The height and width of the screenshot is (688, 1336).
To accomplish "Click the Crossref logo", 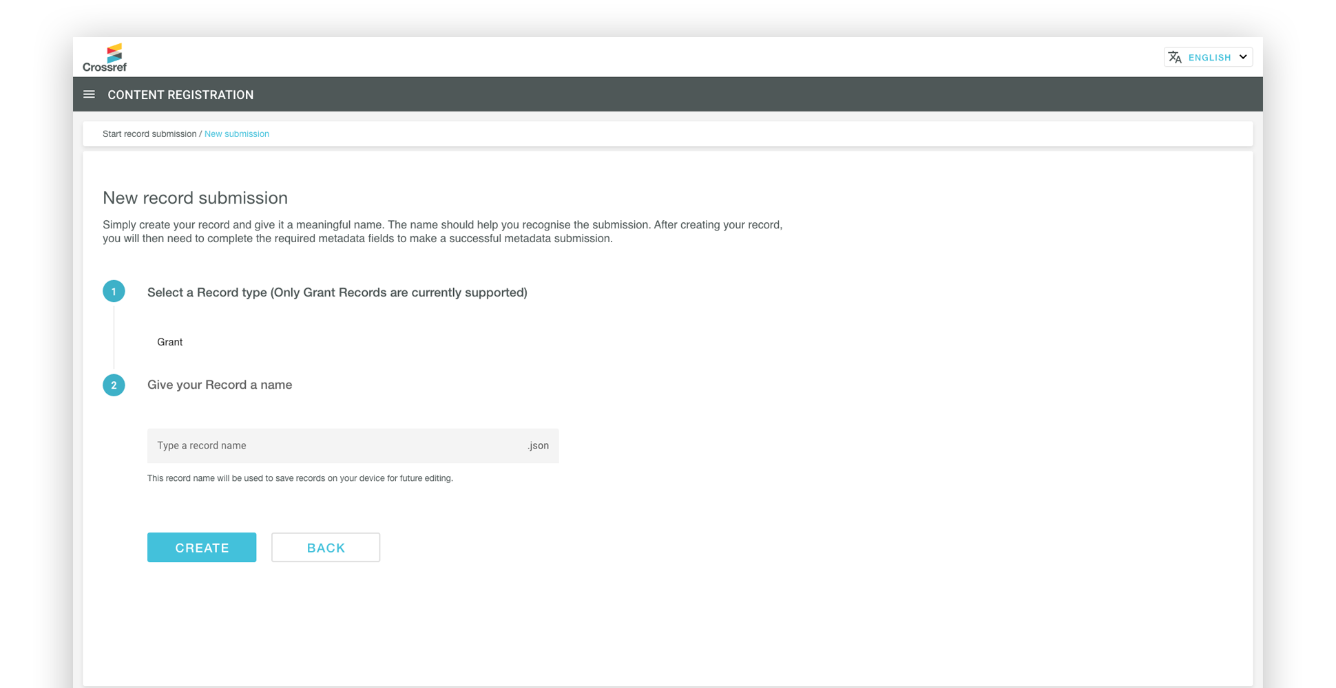I will click(105, 58).
